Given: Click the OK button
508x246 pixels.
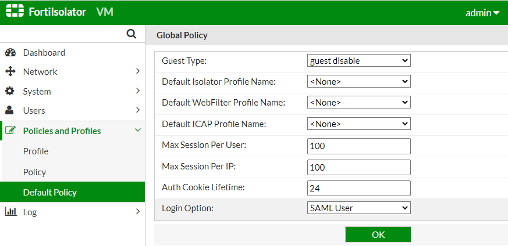Looking at the screenshot, I should pos(378,234).
